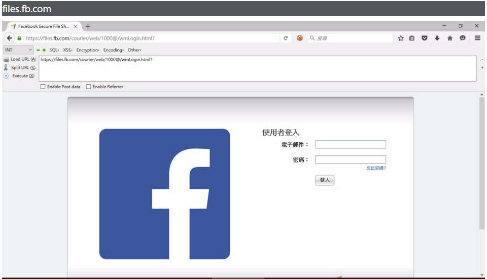Click the green minus HackBar icon
487x279 pixels.
click(38, 50)
